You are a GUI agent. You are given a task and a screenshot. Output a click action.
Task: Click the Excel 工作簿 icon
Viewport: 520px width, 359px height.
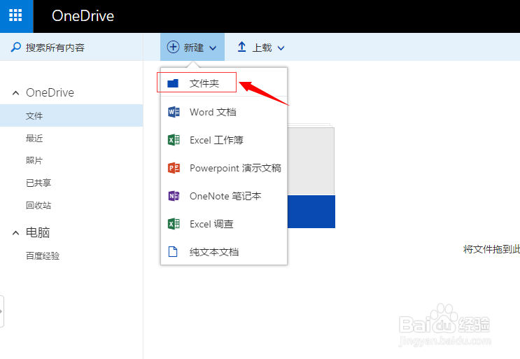point(174,140)
